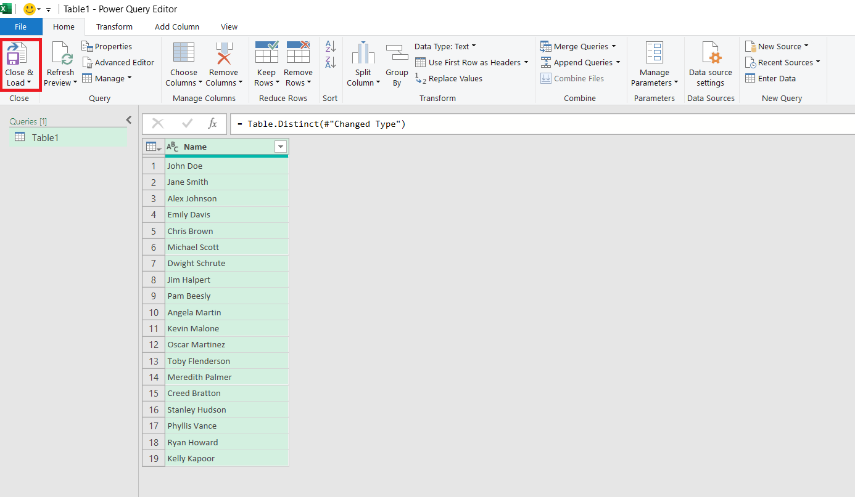Switch to the Add Column tab
Viewport: 855px width, 497px height.
(177, 26)
